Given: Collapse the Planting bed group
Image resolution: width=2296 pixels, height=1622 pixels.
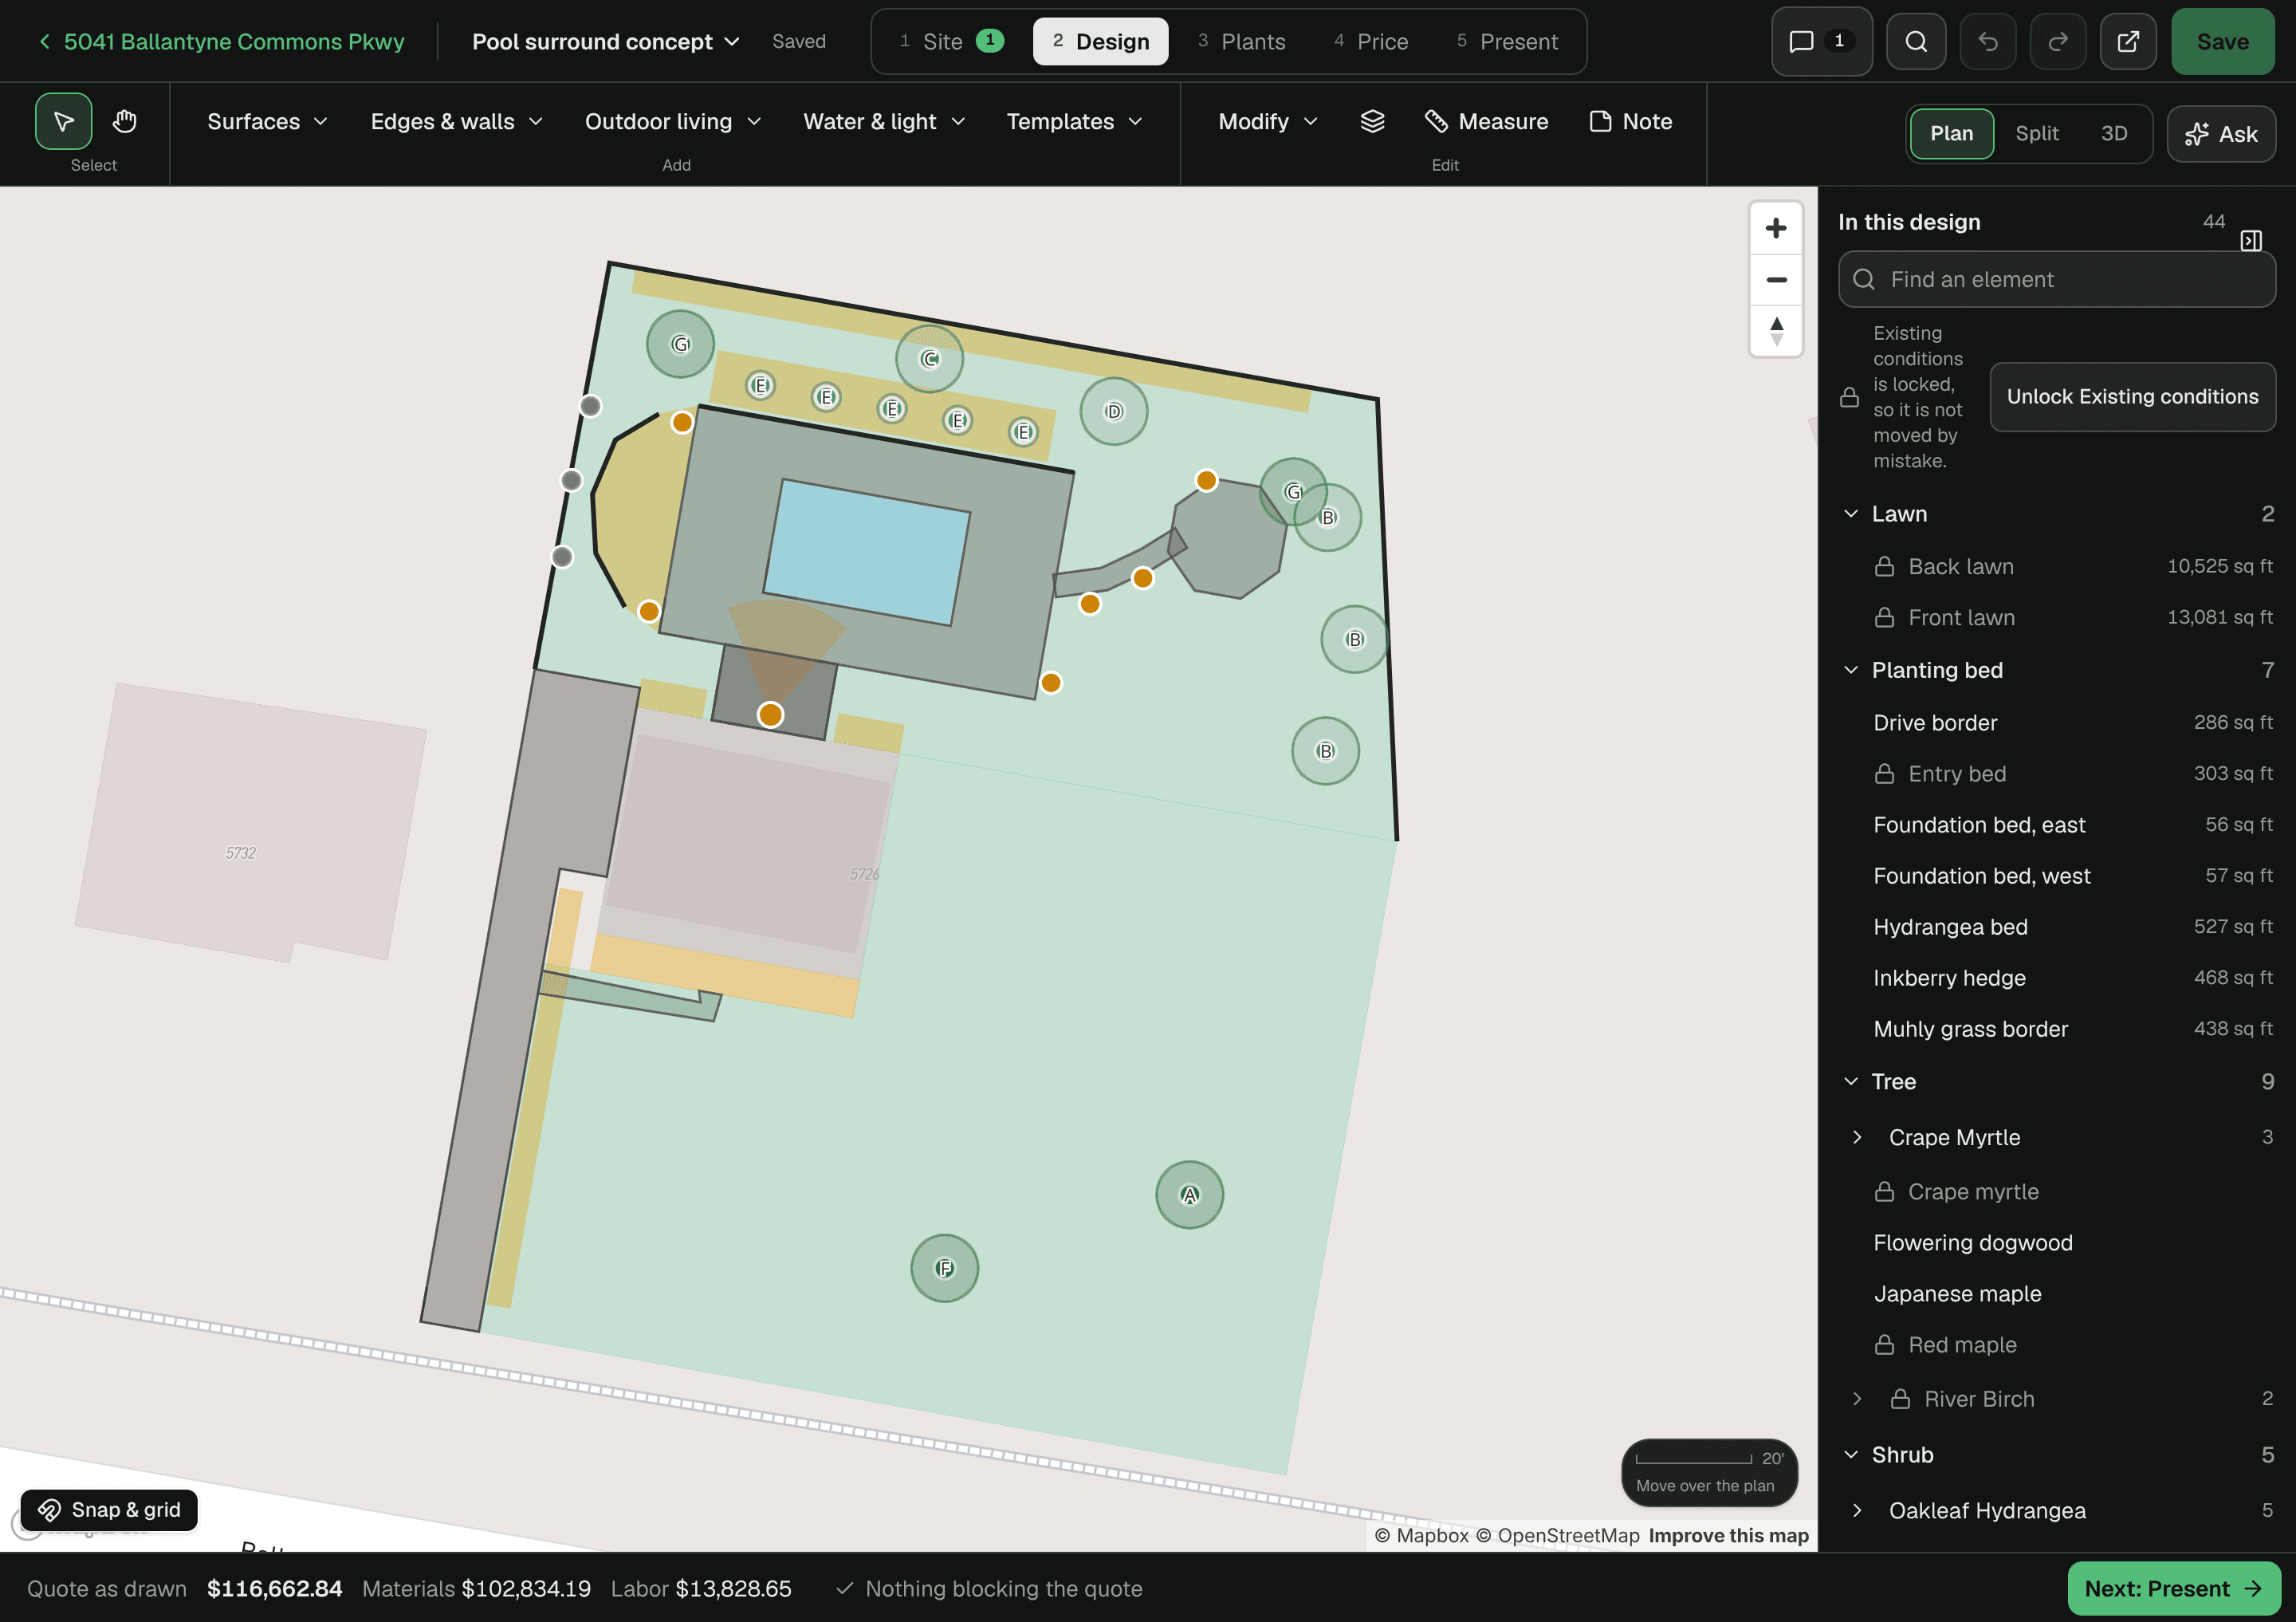Looking at the screenshot, I should pyautogui.click(x=1850, y=670).
